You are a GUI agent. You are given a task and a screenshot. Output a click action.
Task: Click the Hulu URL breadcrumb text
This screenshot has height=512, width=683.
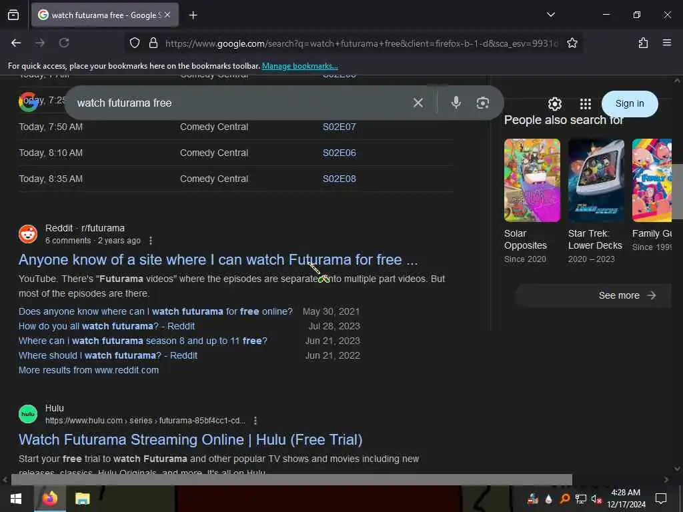(x=145, y=421)
